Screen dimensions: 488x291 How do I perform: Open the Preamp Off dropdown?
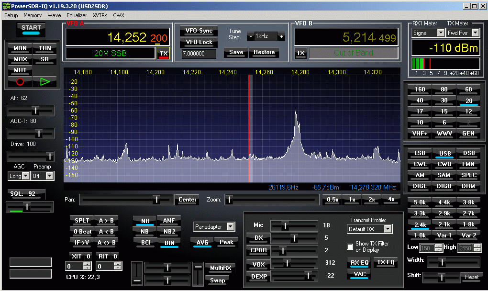[x=50, y=176]
